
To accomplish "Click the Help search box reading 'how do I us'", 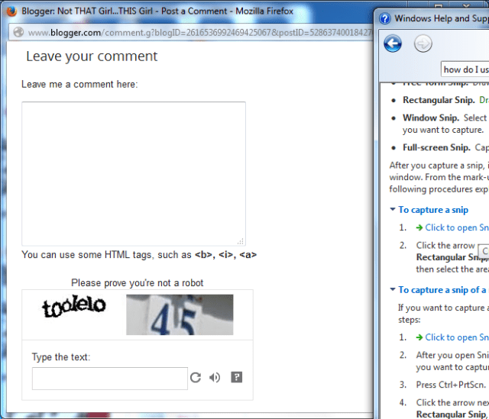I will click(465, 69).
